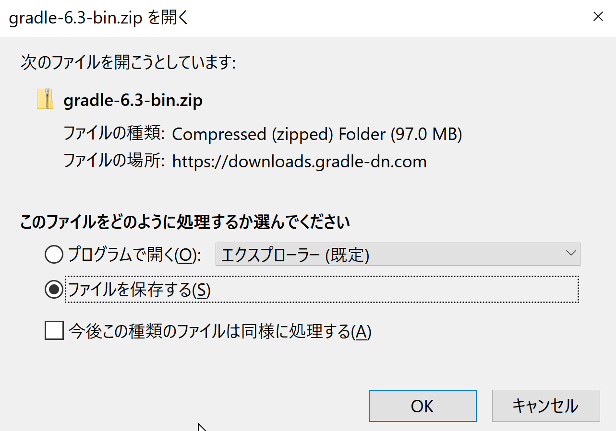
Task: Click the ファイルの場所 label
Action: click(x=114, y=161)
